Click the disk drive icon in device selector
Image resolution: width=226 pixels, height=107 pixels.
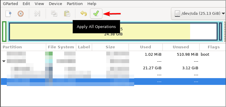point(177,14)
